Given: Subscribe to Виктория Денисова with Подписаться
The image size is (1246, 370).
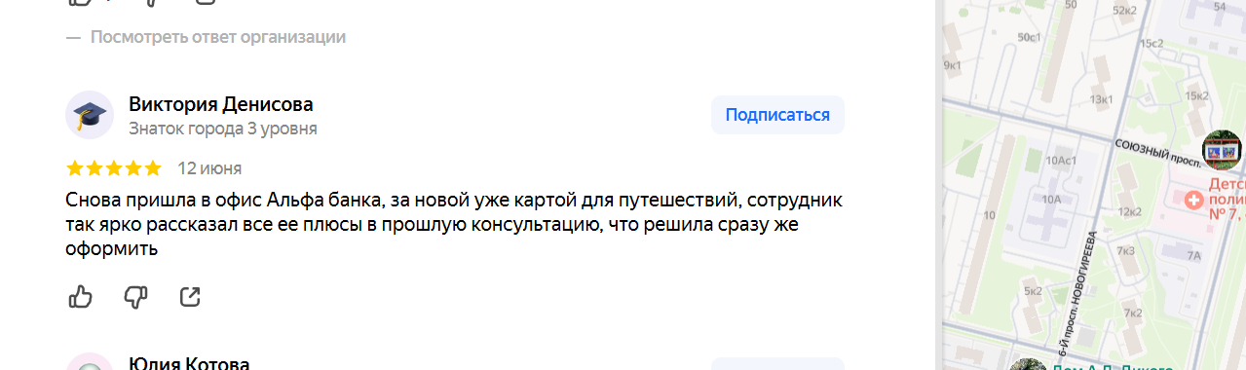Looking at the screenshot, I should tap(777, 115).
